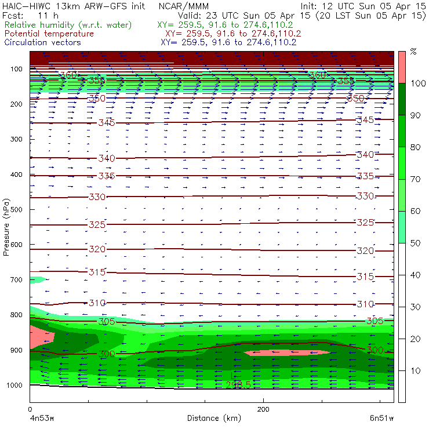Image resolution: width=429 pixels, height=429 pixels.
Task: Click the '4n53w' start coordinate label
Action: (42, 418)
